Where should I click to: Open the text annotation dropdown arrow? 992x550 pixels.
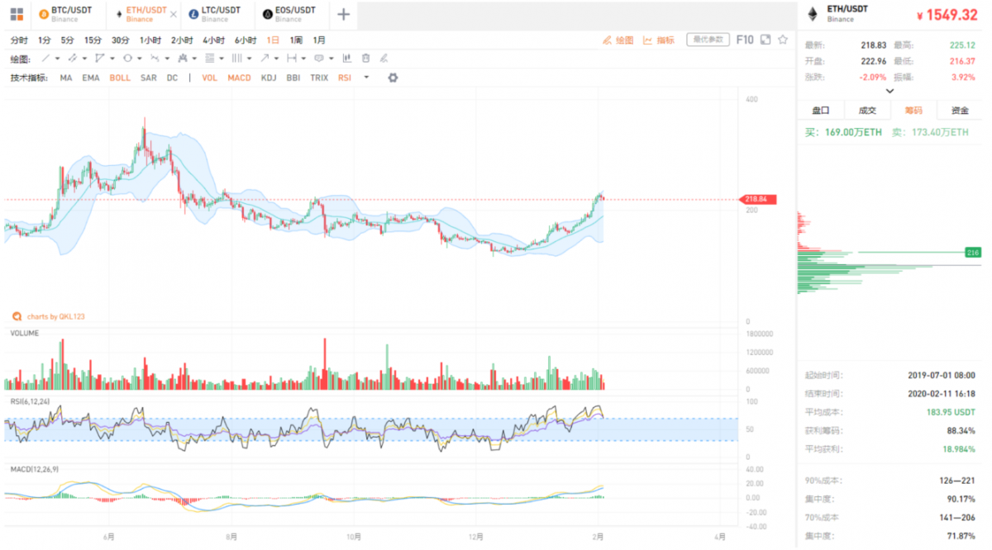(x=331, y=59)
